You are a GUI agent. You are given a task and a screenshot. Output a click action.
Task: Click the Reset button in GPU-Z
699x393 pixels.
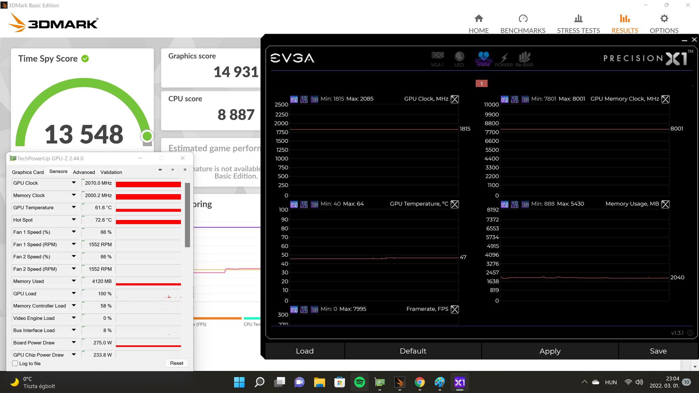(x=177, y=363)
